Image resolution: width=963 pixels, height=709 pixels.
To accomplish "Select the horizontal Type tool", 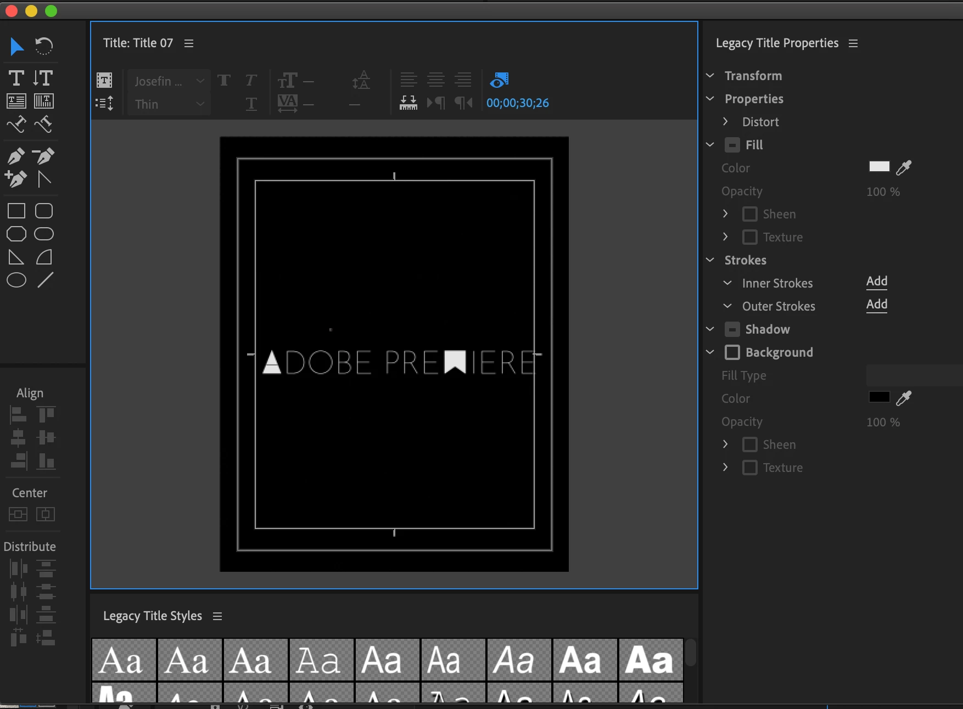I will (x=16, y=78).
